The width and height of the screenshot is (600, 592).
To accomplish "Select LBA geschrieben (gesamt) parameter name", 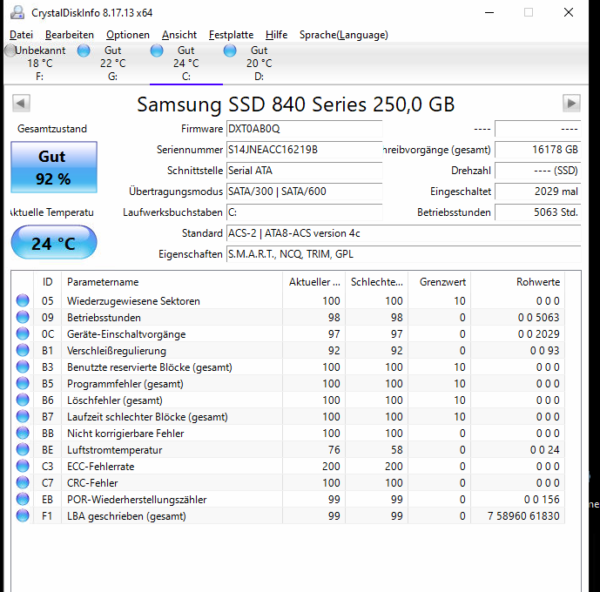I will coord(126,516).
